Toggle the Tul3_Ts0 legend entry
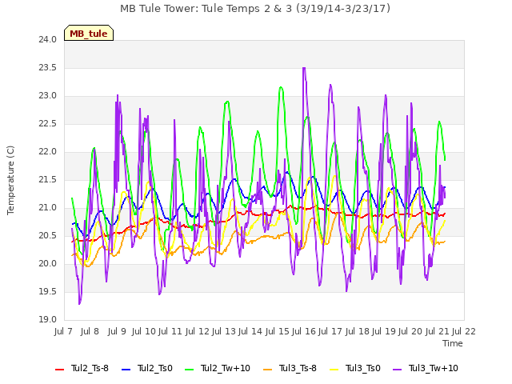 click(x=355, y=368)
